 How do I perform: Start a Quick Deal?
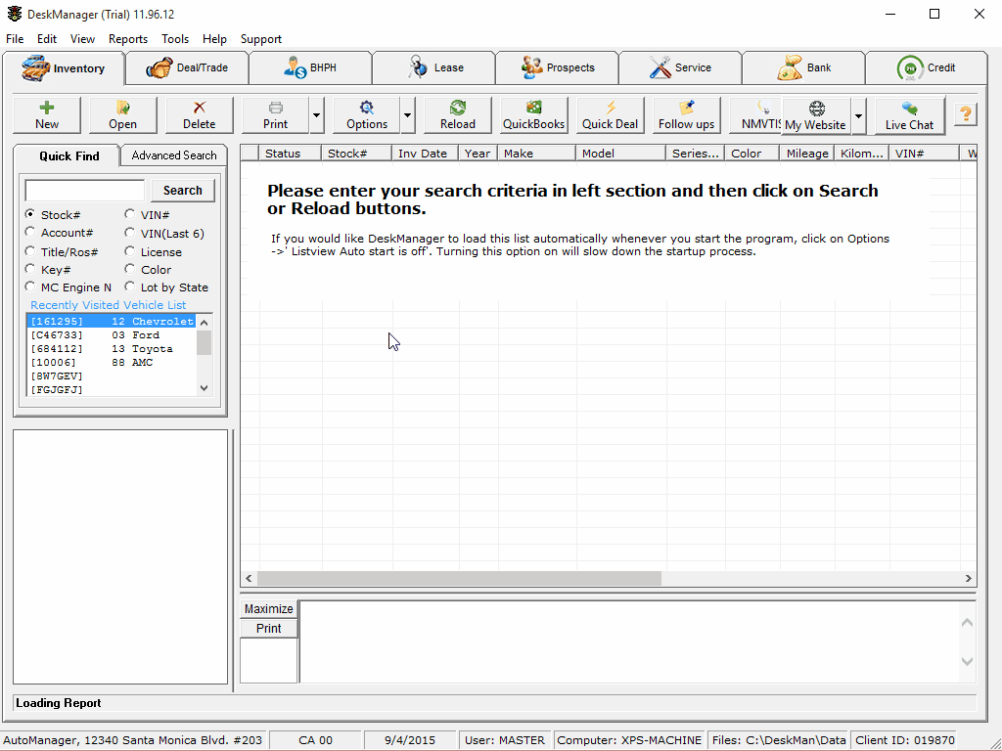point(611,115)
